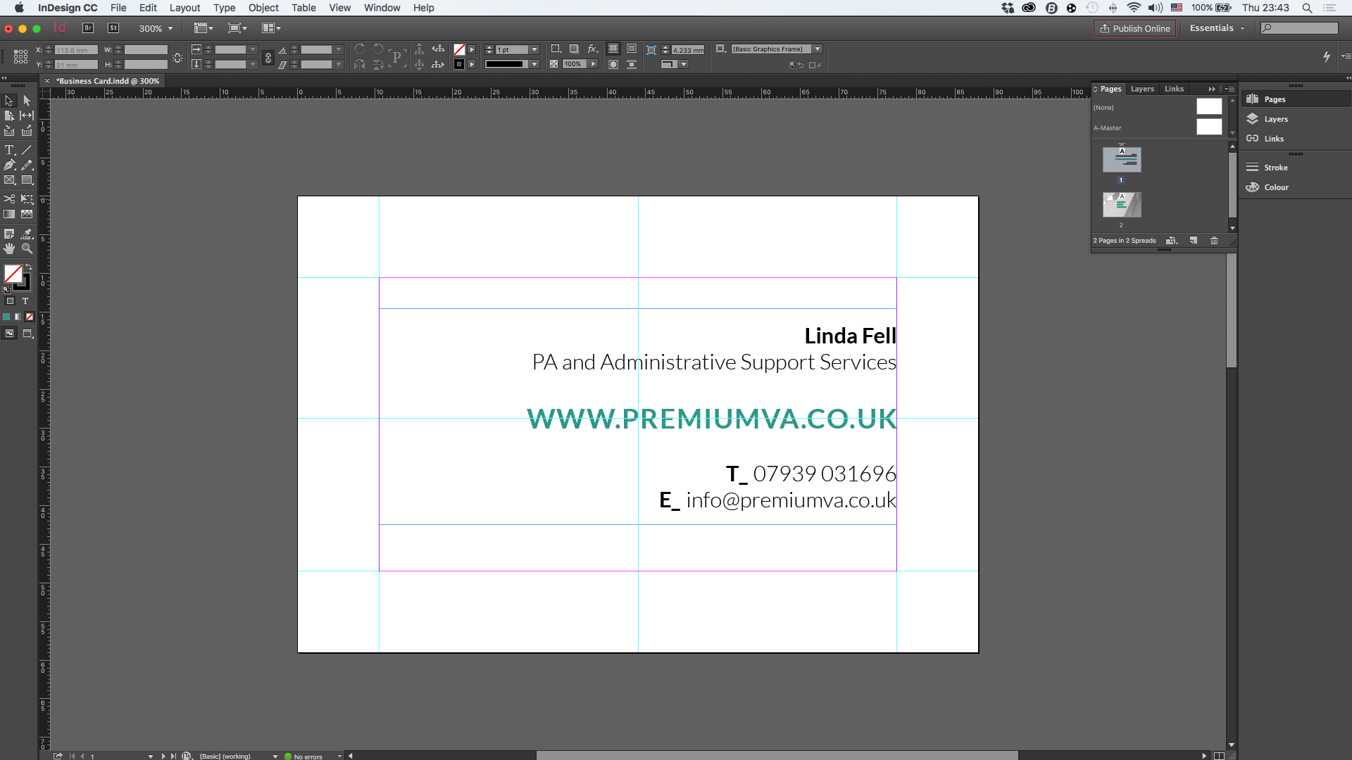Toggle Normal view mode at toolbox bottom
Screen dimensions: 1352x760
click(9, 334)
